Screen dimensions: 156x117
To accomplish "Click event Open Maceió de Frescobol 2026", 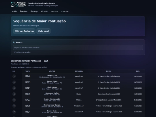I will coord(109,94).
